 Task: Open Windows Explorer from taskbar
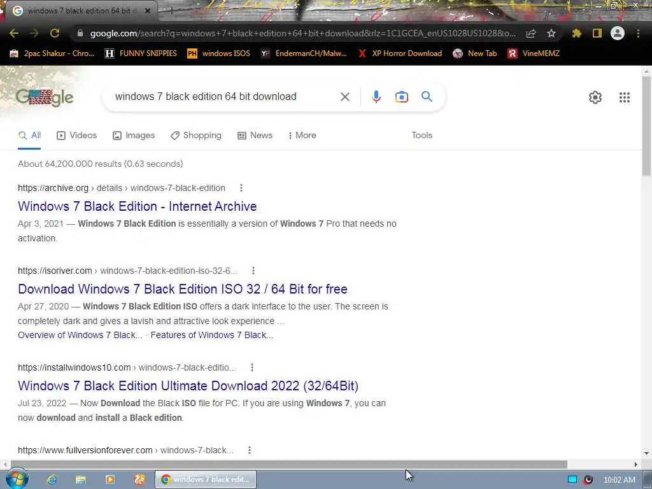81,479
